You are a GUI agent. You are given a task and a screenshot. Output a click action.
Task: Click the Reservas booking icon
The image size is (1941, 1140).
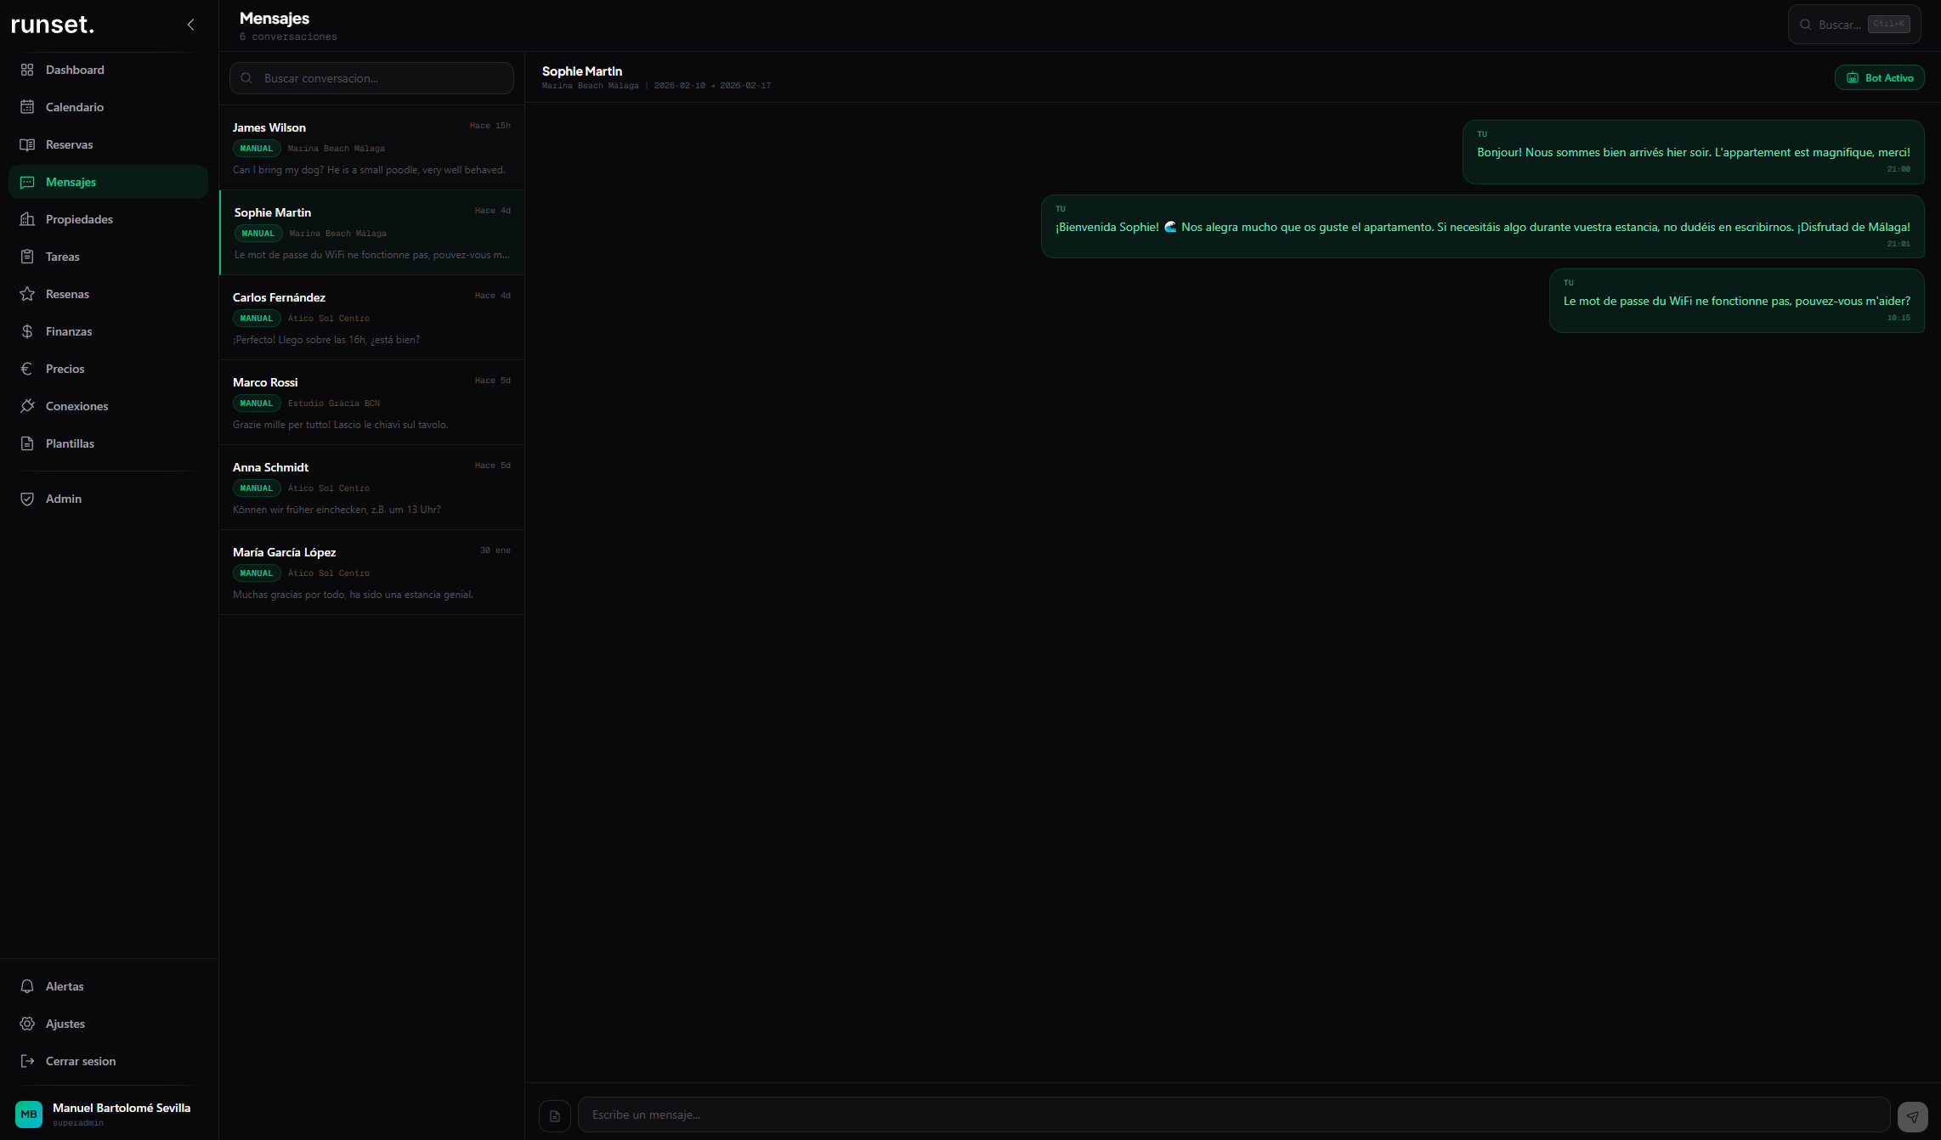[27, 144]
